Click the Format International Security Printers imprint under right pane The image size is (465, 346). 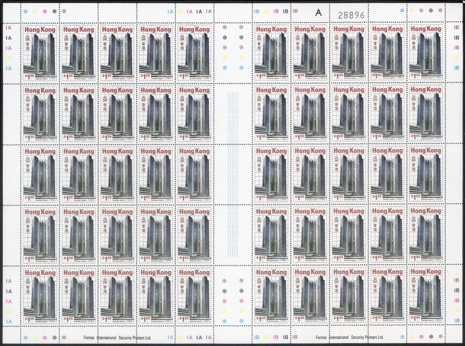pyautogui.click(x=350, y=337)
